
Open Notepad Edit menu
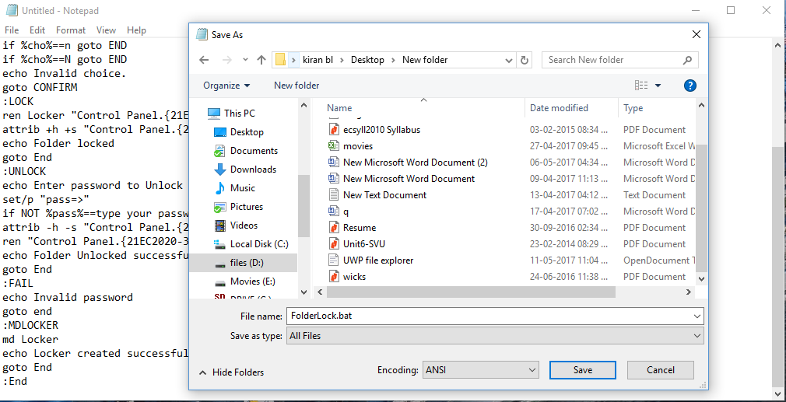coord(37,30)
